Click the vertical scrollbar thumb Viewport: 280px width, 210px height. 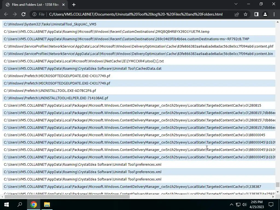click(x=278, y=185)
